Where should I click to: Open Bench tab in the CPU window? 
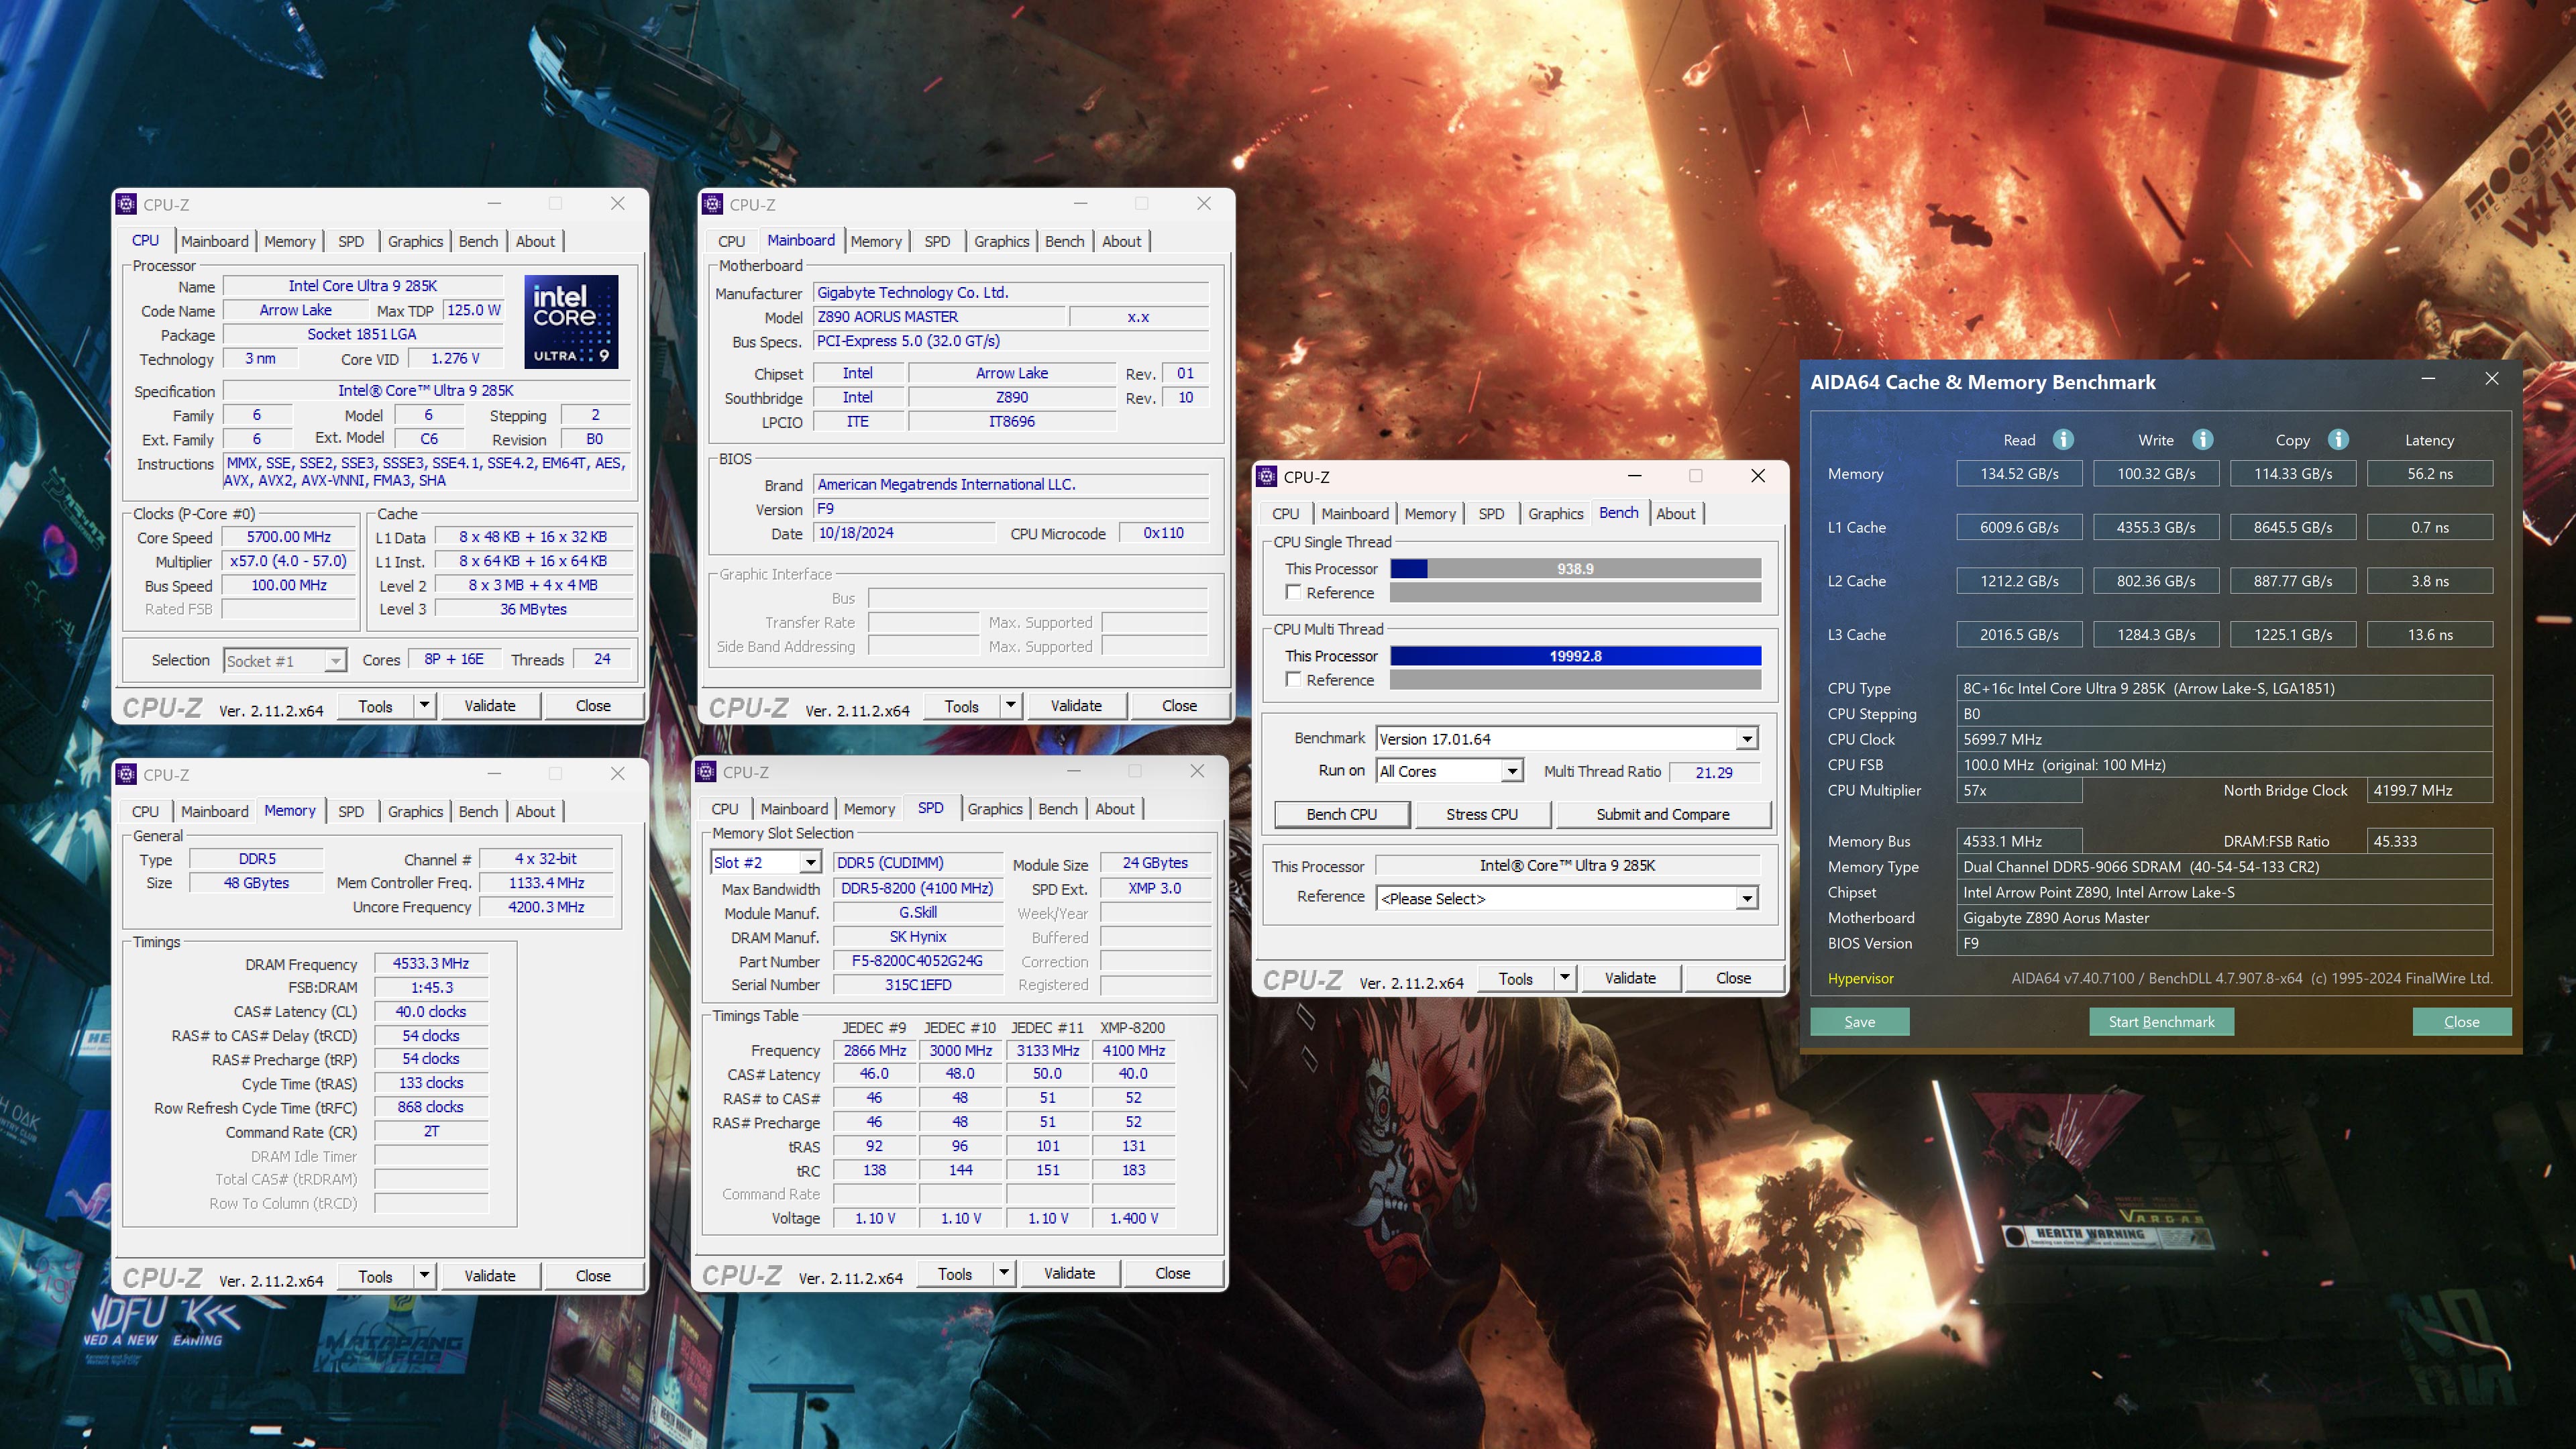[478, 241]
